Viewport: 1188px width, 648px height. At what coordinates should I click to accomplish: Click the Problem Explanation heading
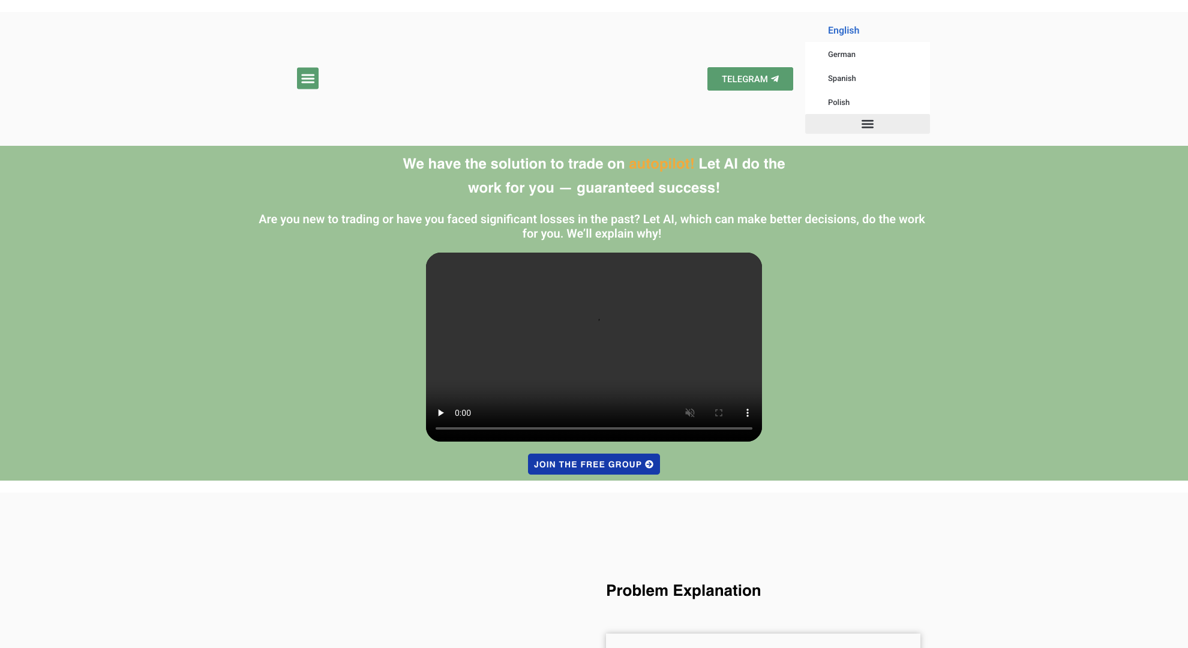pos(683,590)
